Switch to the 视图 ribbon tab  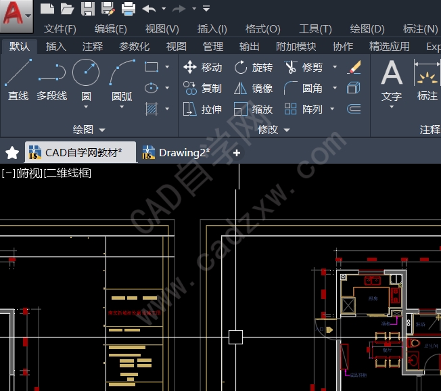tap(176, 47)
